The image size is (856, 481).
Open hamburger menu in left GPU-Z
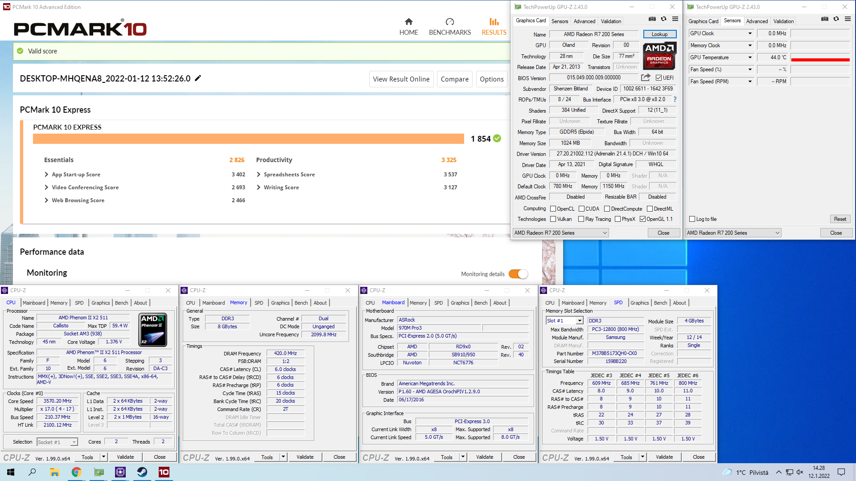pos(675,19)
